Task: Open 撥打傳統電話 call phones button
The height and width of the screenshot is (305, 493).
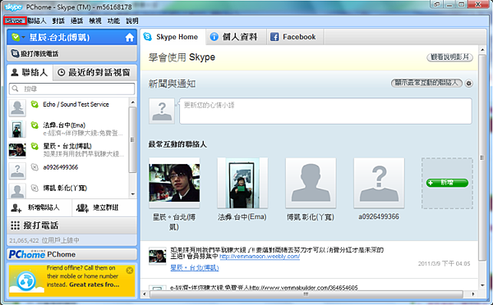Action: click(71, 53)
